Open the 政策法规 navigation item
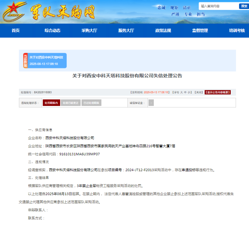 163,31
